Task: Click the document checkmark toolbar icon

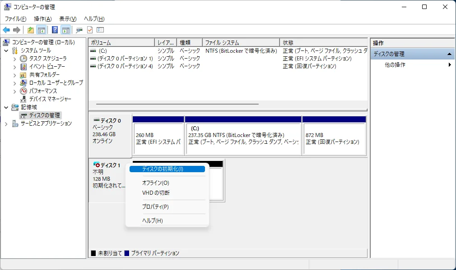Action: 89,30
